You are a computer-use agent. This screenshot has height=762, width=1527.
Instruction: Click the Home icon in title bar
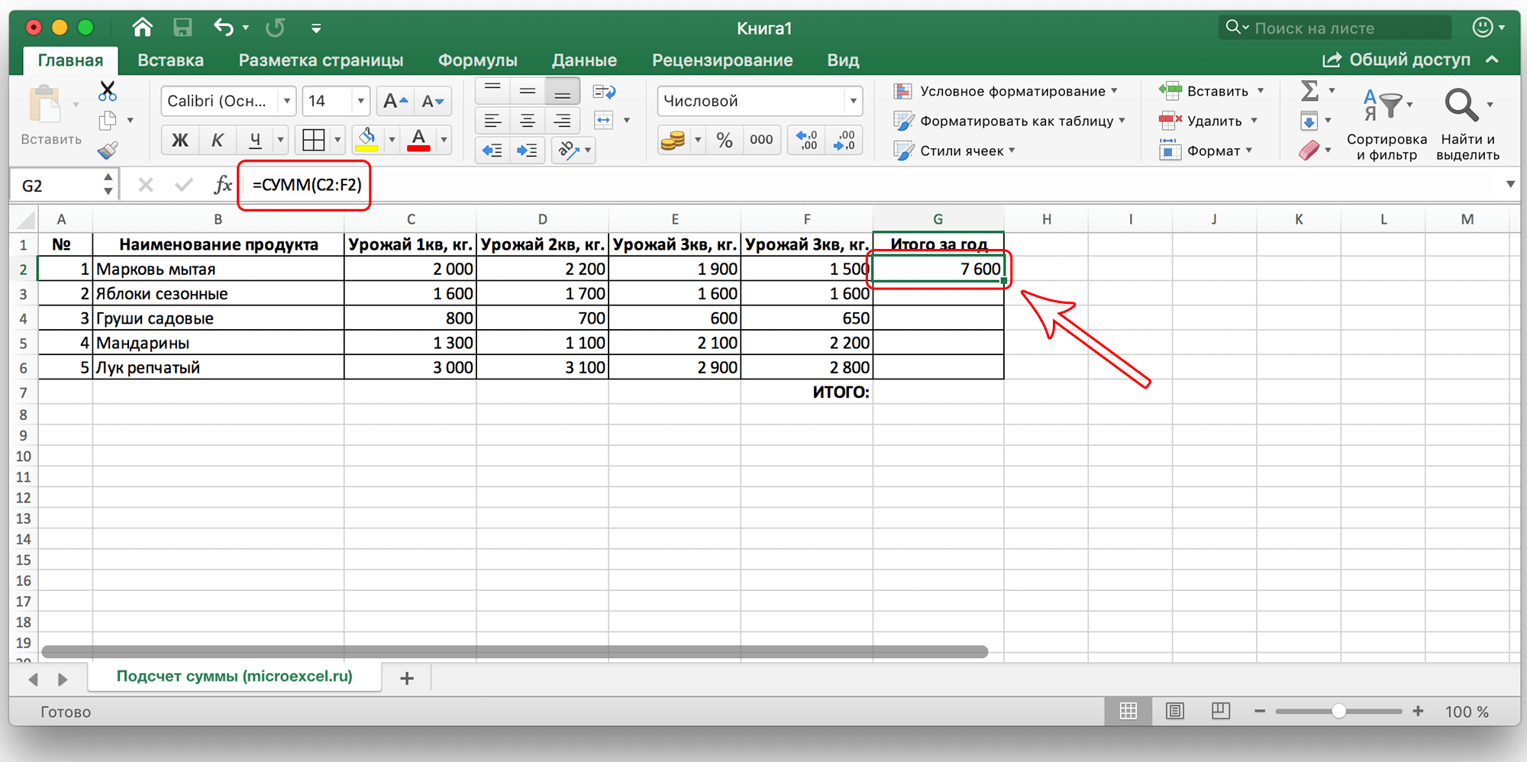pyautogui.click(x=142, y=28)
